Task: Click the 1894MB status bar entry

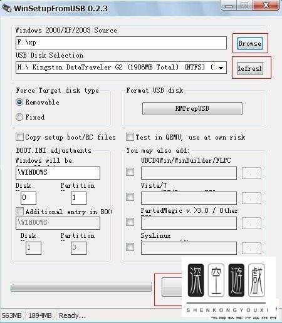Action: [x=40, y=315]
